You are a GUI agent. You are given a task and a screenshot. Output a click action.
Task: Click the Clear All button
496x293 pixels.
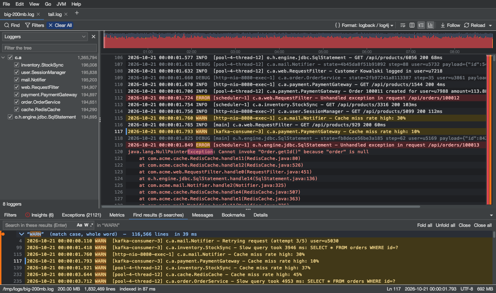tap(60, 25)
